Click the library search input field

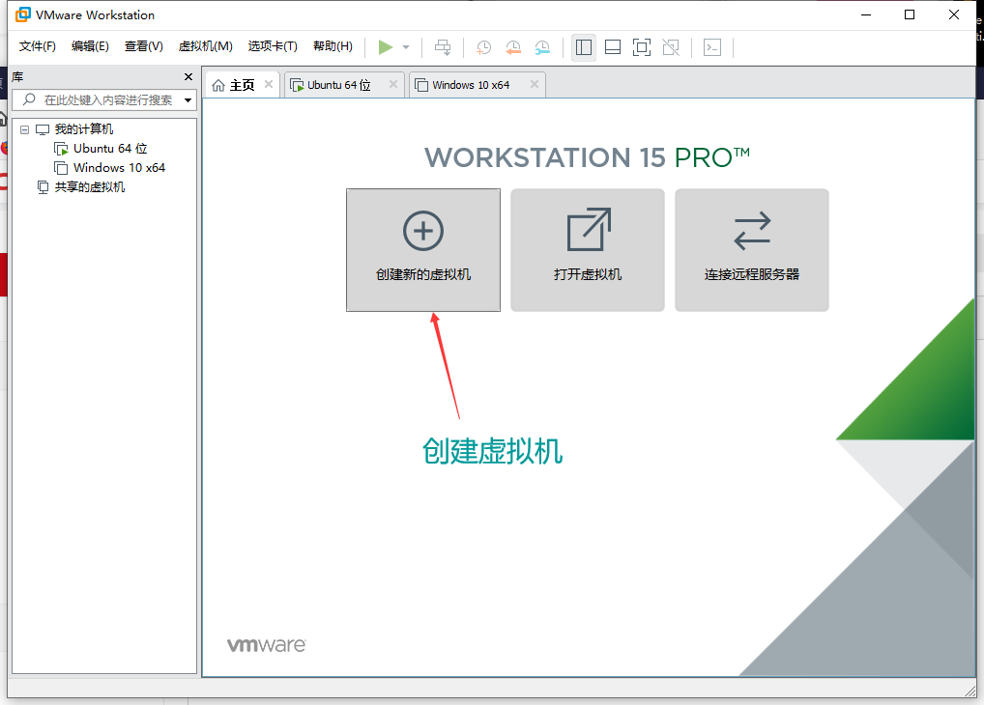(104, 100)
